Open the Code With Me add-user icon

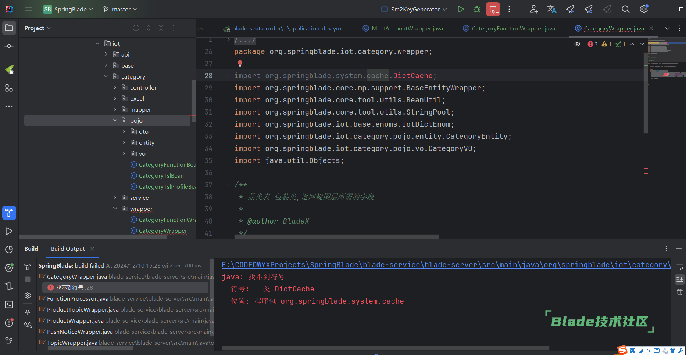534,9
